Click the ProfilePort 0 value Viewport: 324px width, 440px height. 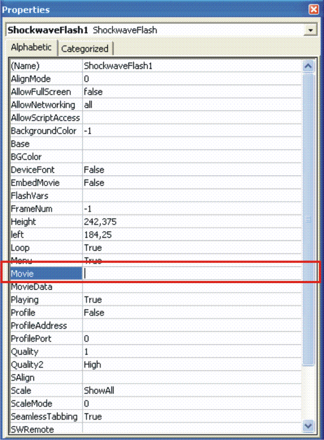(x=86, y=339)
